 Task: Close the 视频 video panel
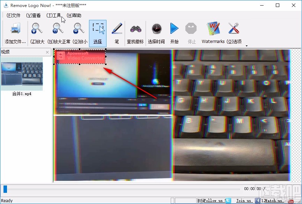(x=47, y=52)
